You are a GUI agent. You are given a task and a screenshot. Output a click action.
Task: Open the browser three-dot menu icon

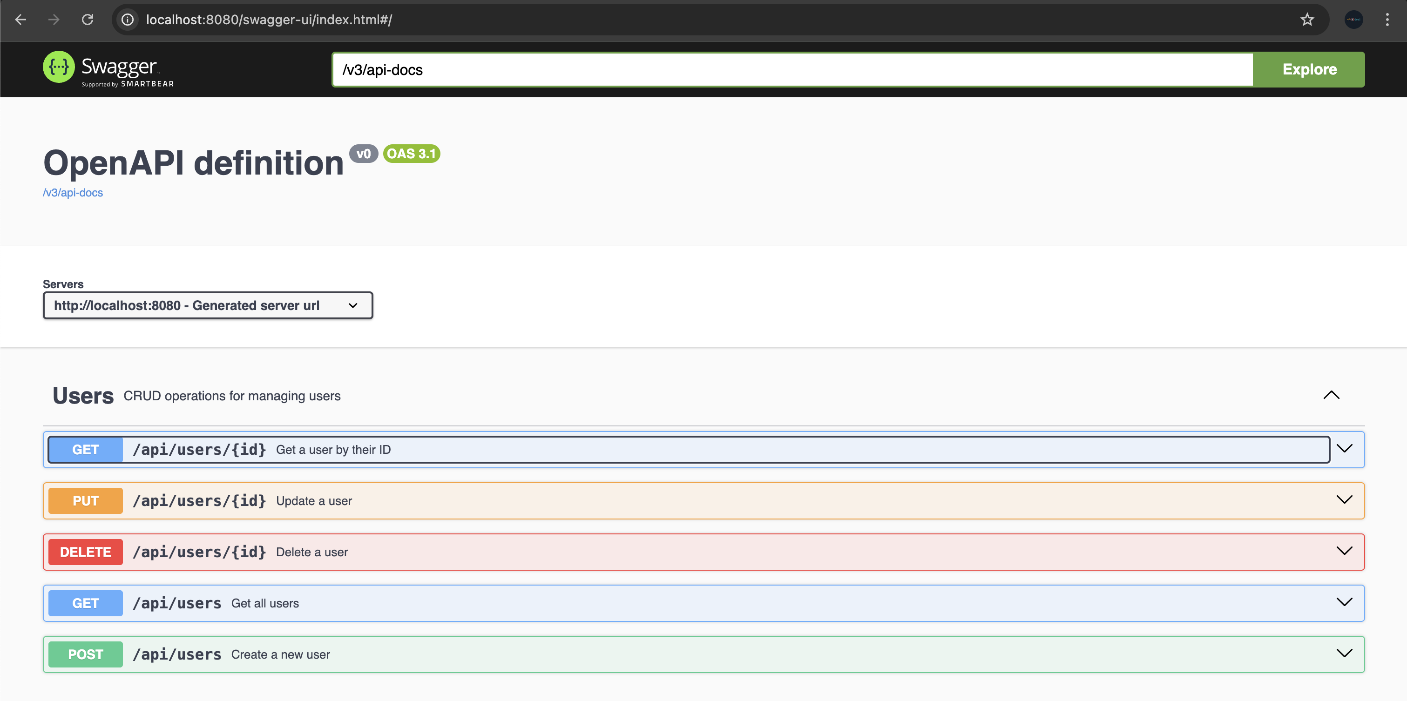[1388, 20]
